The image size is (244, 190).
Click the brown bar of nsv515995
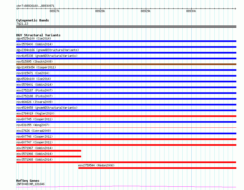click(126, 64)
